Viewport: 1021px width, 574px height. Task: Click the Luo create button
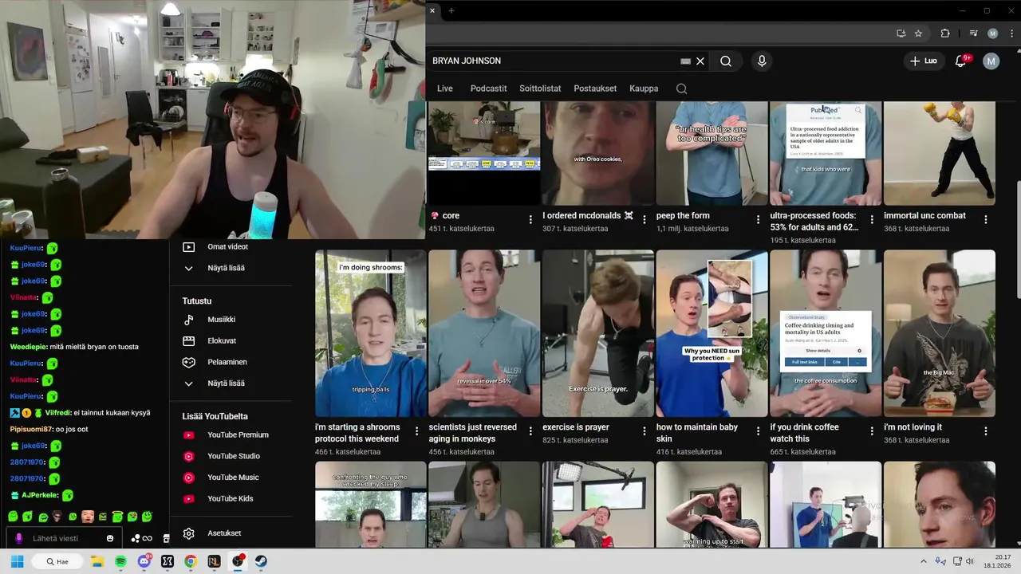coord(924,61)
